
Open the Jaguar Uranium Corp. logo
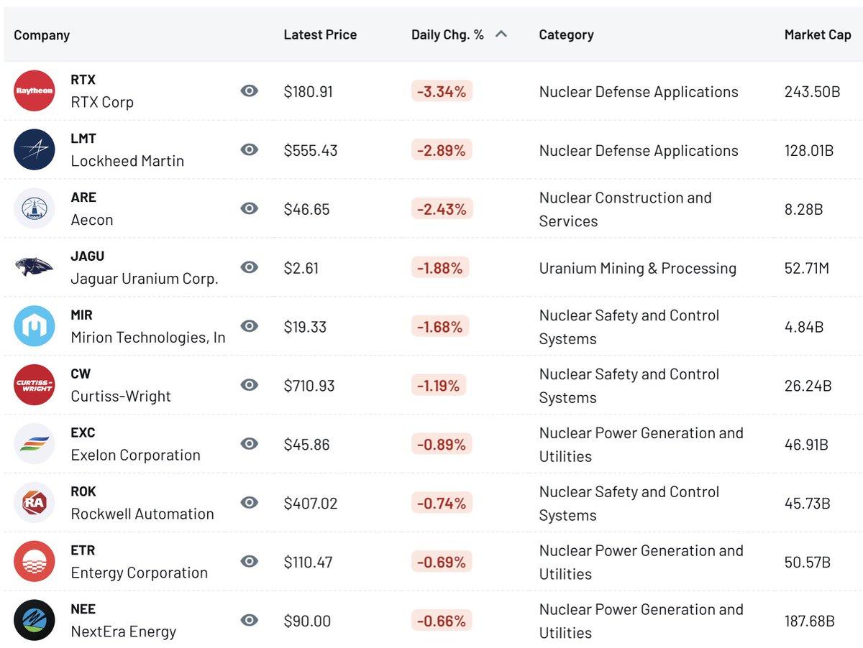click(x=34, y=267)
